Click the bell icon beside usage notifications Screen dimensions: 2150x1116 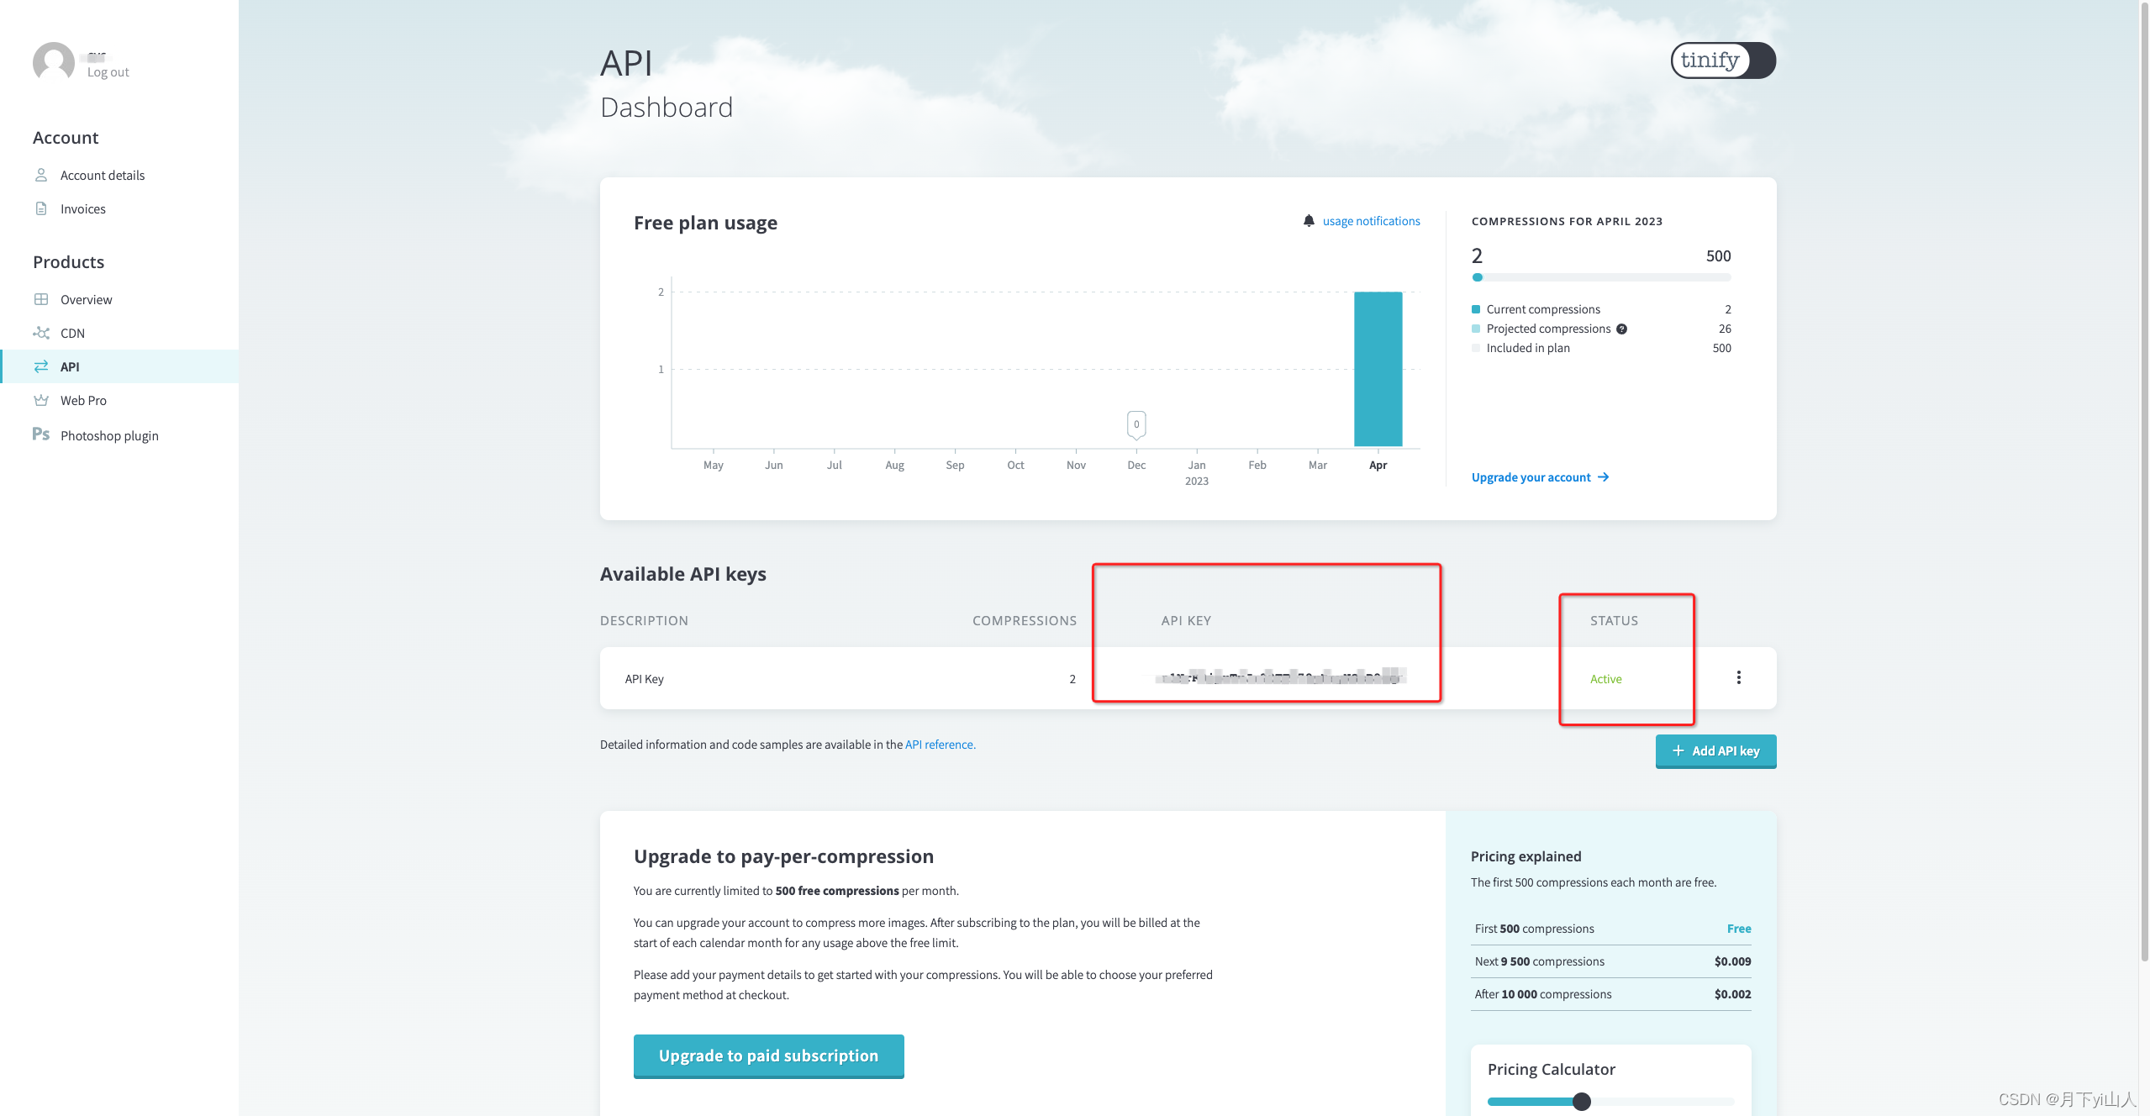click(1309, 221)
